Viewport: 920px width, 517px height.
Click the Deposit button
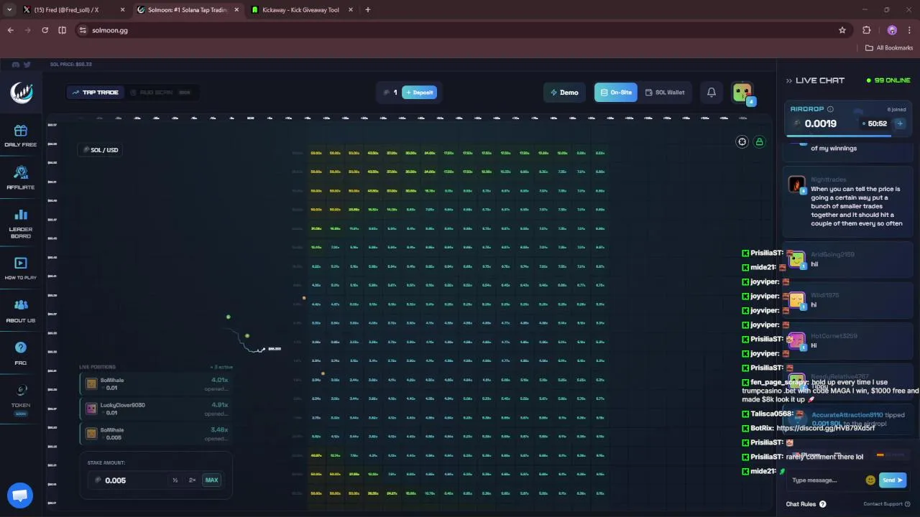click(419, 92)
